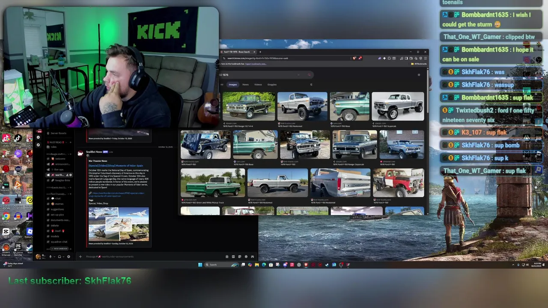Collapse the Events And G... category
Viewport: 548px width, 308px height.
[57, 188]
